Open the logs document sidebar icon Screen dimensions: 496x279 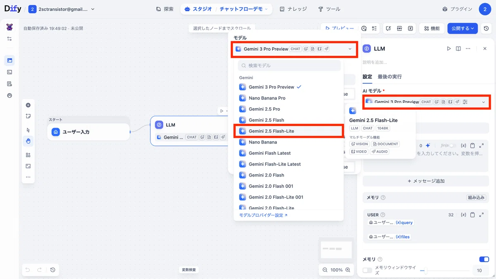10,84
